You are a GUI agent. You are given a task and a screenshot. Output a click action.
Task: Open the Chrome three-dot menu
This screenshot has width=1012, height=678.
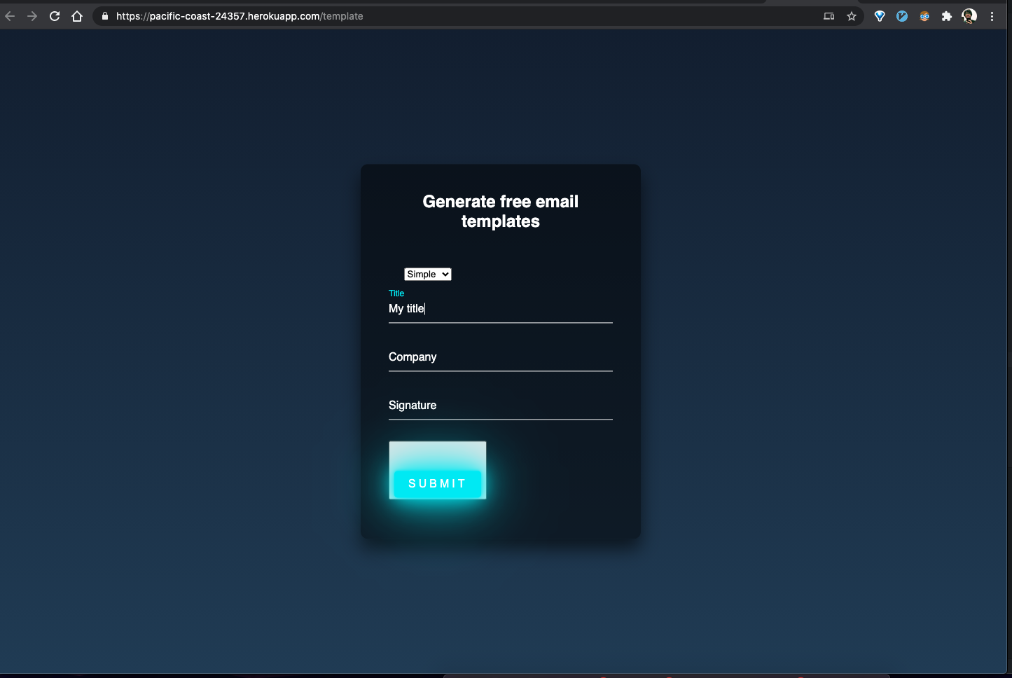(x=992, y=16)
